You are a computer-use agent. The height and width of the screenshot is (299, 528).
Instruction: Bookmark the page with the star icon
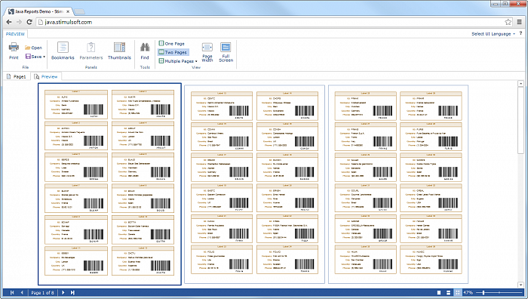click(x=508, y=22)
